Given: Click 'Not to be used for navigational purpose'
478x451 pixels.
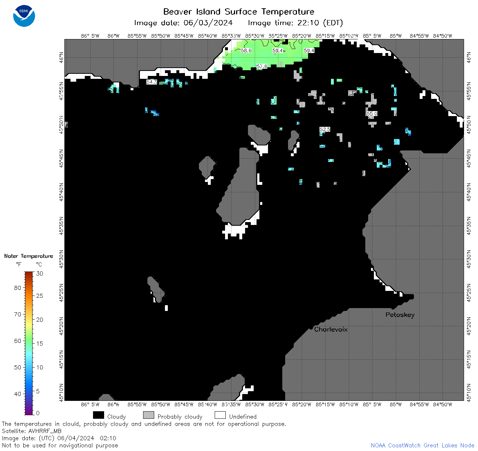Looking at the screenshot, I should [x=60, y=445].
